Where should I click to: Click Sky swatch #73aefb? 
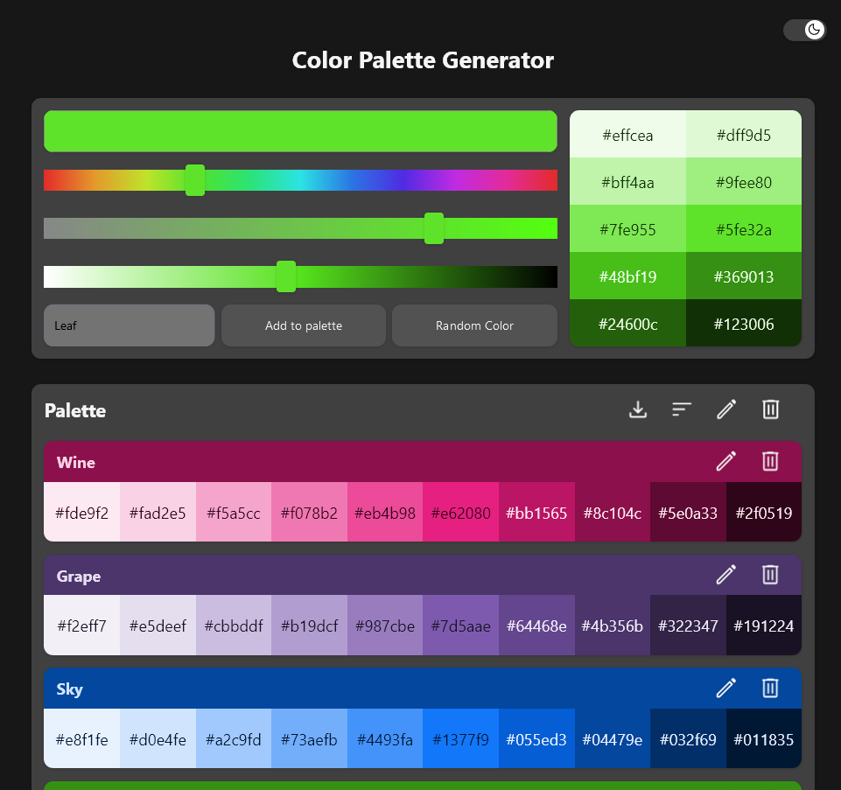310,738
